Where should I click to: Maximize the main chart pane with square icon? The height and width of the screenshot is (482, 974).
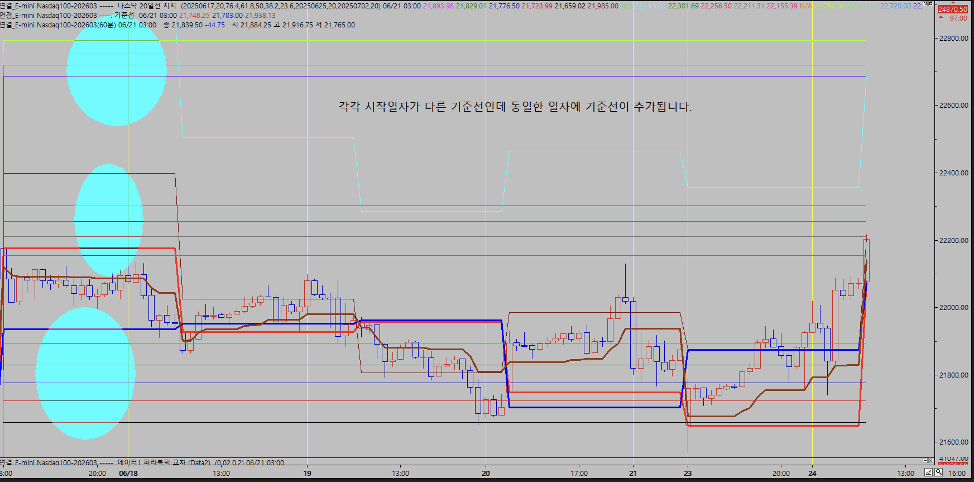tap(930, 4)
